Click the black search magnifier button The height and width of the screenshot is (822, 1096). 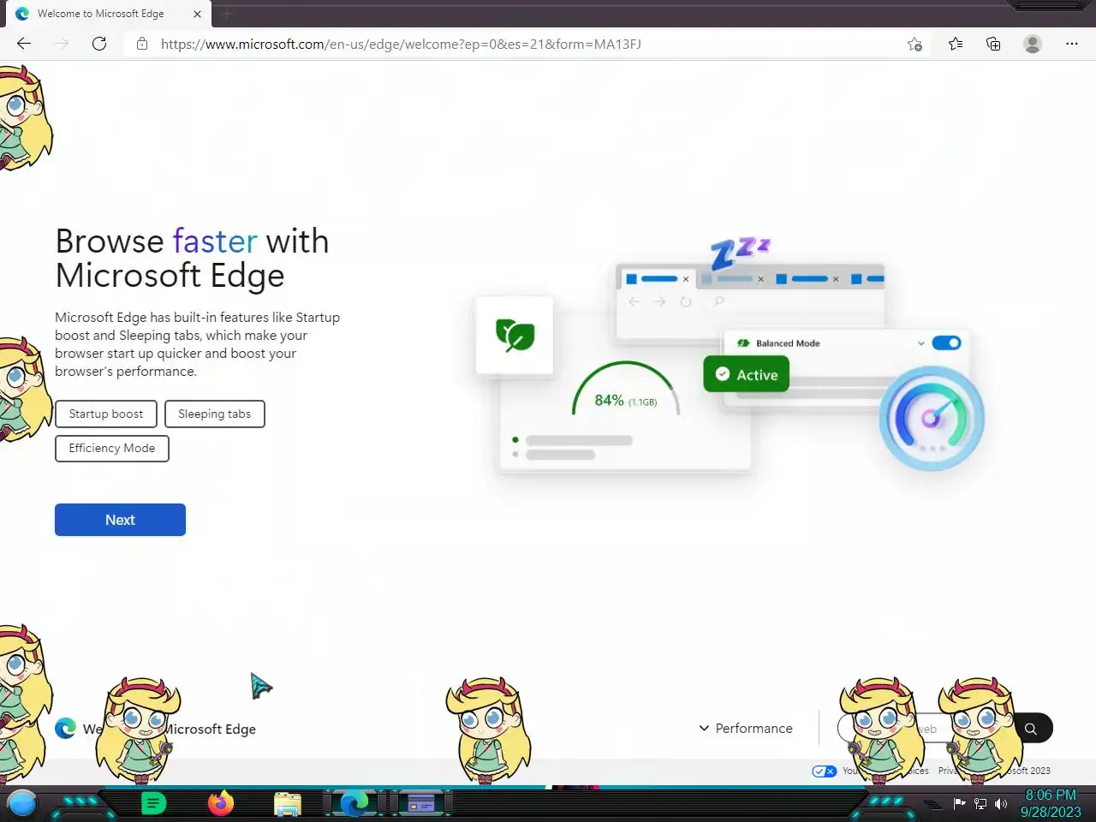[x=1031, y=729]
